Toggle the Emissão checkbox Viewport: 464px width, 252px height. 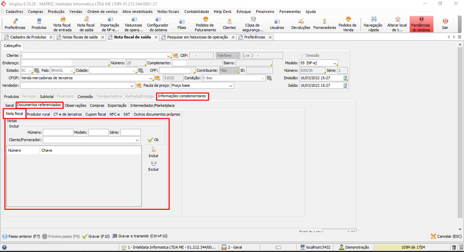point(303,56)
